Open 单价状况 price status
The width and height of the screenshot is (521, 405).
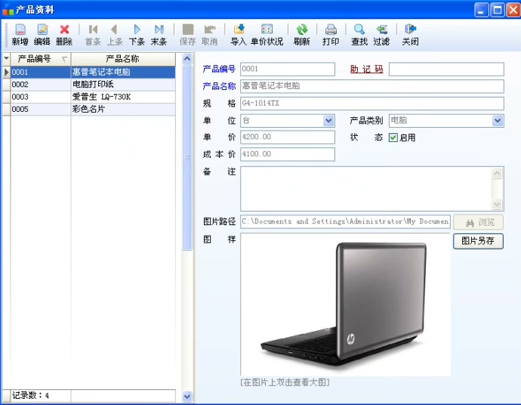267,34
